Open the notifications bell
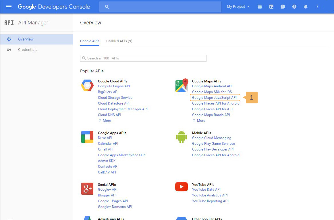The height and width of the screenshot is (220, 334). 306,7
